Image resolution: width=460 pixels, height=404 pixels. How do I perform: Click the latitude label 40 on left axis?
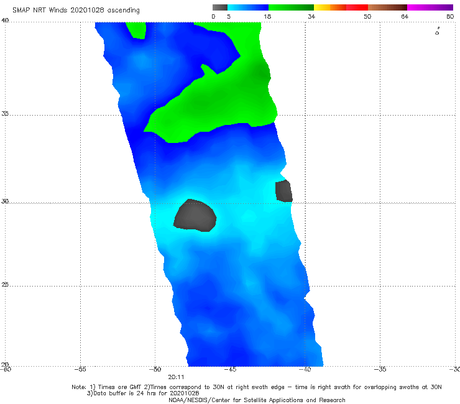pos(5,21)
